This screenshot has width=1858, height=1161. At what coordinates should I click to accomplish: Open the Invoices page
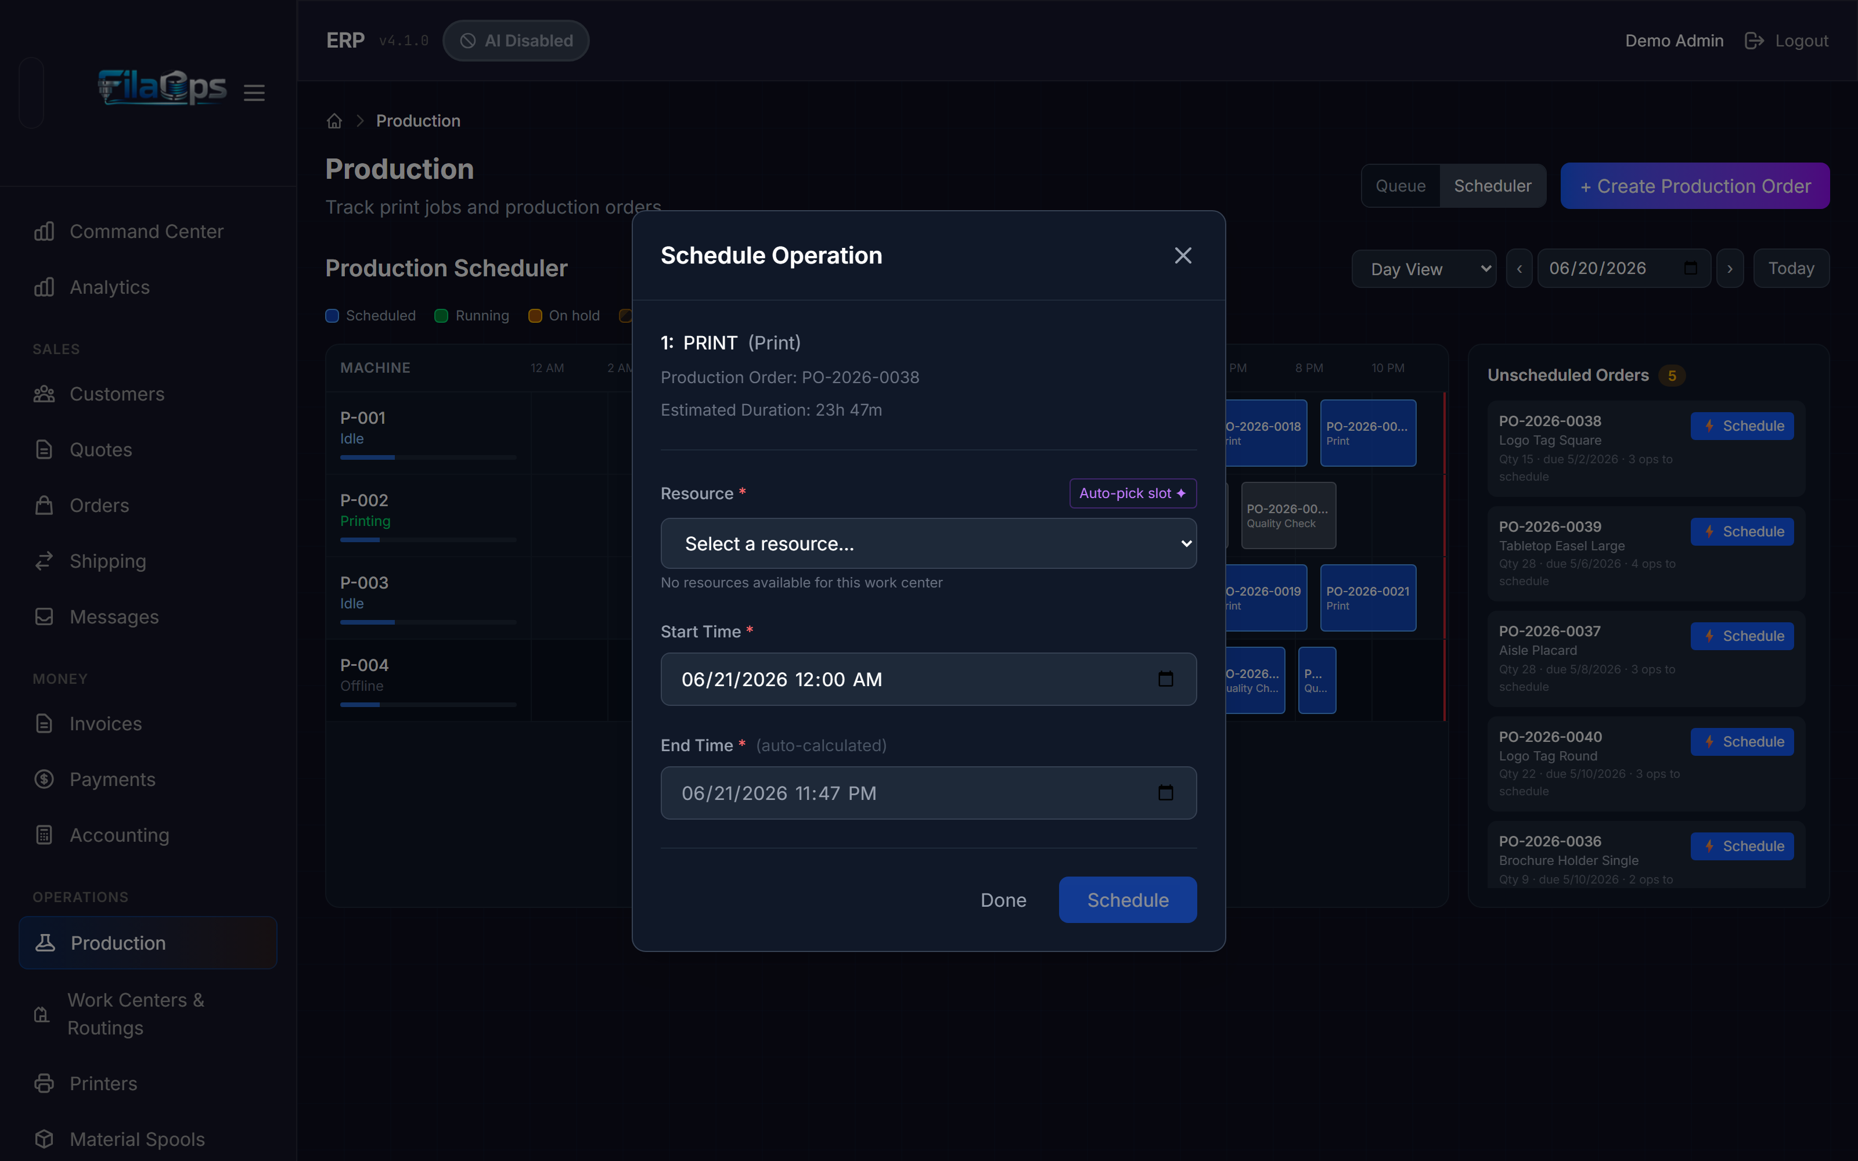point(147,723)
